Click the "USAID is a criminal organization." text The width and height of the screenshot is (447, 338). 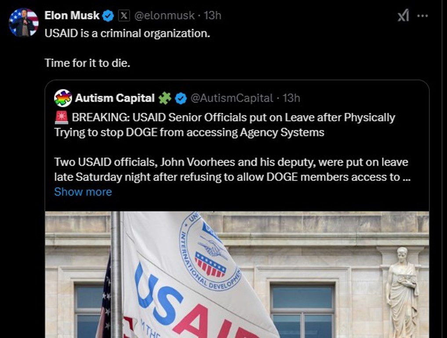tap(127, 33)
